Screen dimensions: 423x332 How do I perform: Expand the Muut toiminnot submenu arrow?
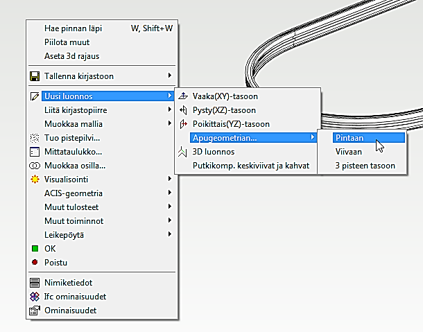pyautogui.click(x=170, y=220)
